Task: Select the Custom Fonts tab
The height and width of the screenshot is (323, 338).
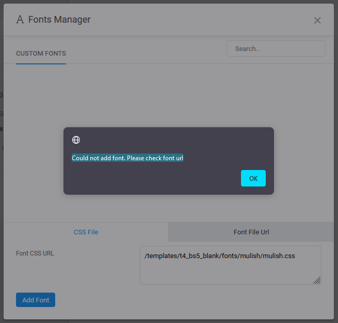Action: (41, 54)
